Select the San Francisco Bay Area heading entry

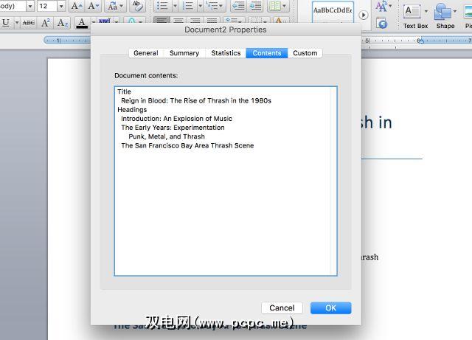tap(187, 145)
